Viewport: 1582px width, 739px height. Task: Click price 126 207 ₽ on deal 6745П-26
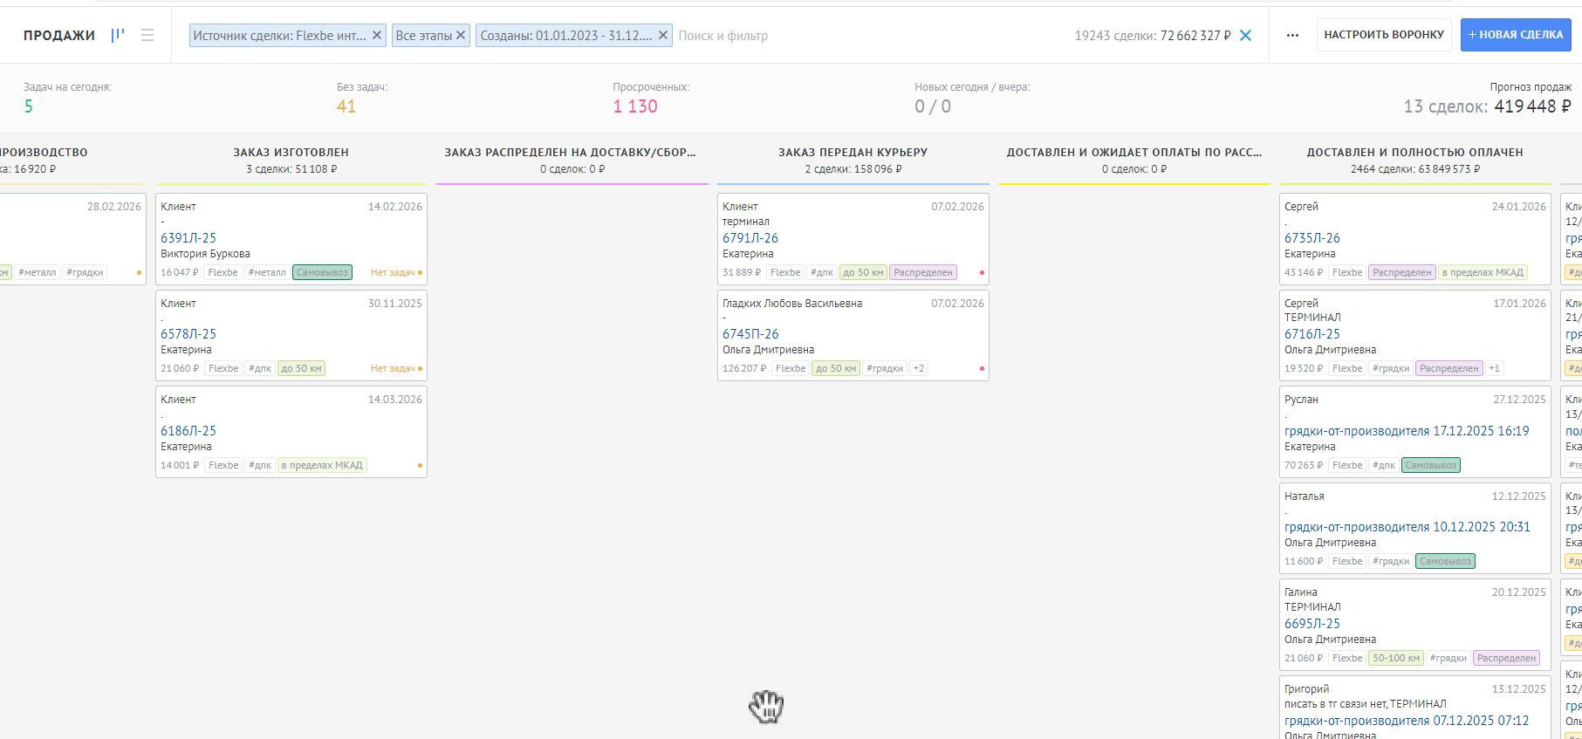744,368
